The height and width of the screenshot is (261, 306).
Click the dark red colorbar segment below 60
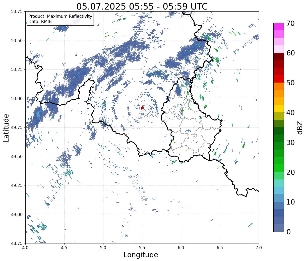coord(279,56)
